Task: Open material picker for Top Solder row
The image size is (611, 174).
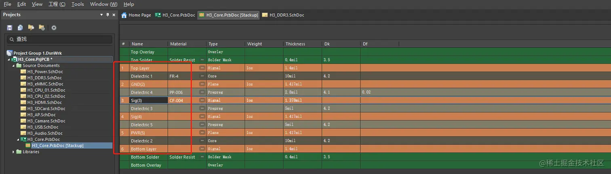Action: click(x=202, y=60)
